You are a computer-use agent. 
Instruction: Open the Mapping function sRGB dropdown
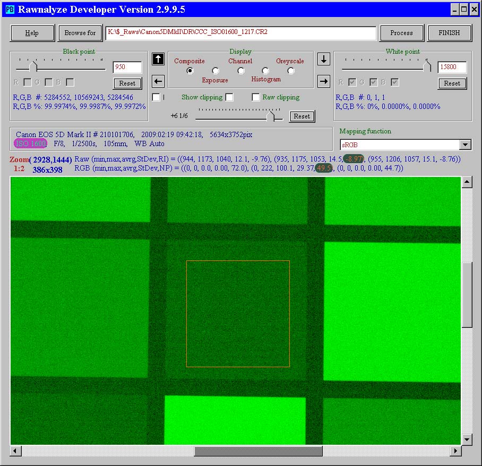pyautogui.click(x=465, y=145)
